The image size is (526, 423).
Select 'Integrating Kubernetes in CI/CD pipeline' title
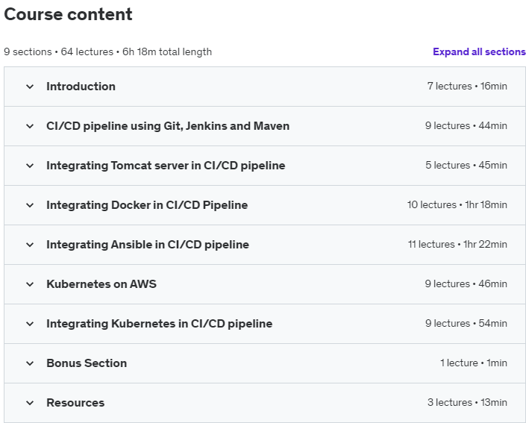point(160,324)
